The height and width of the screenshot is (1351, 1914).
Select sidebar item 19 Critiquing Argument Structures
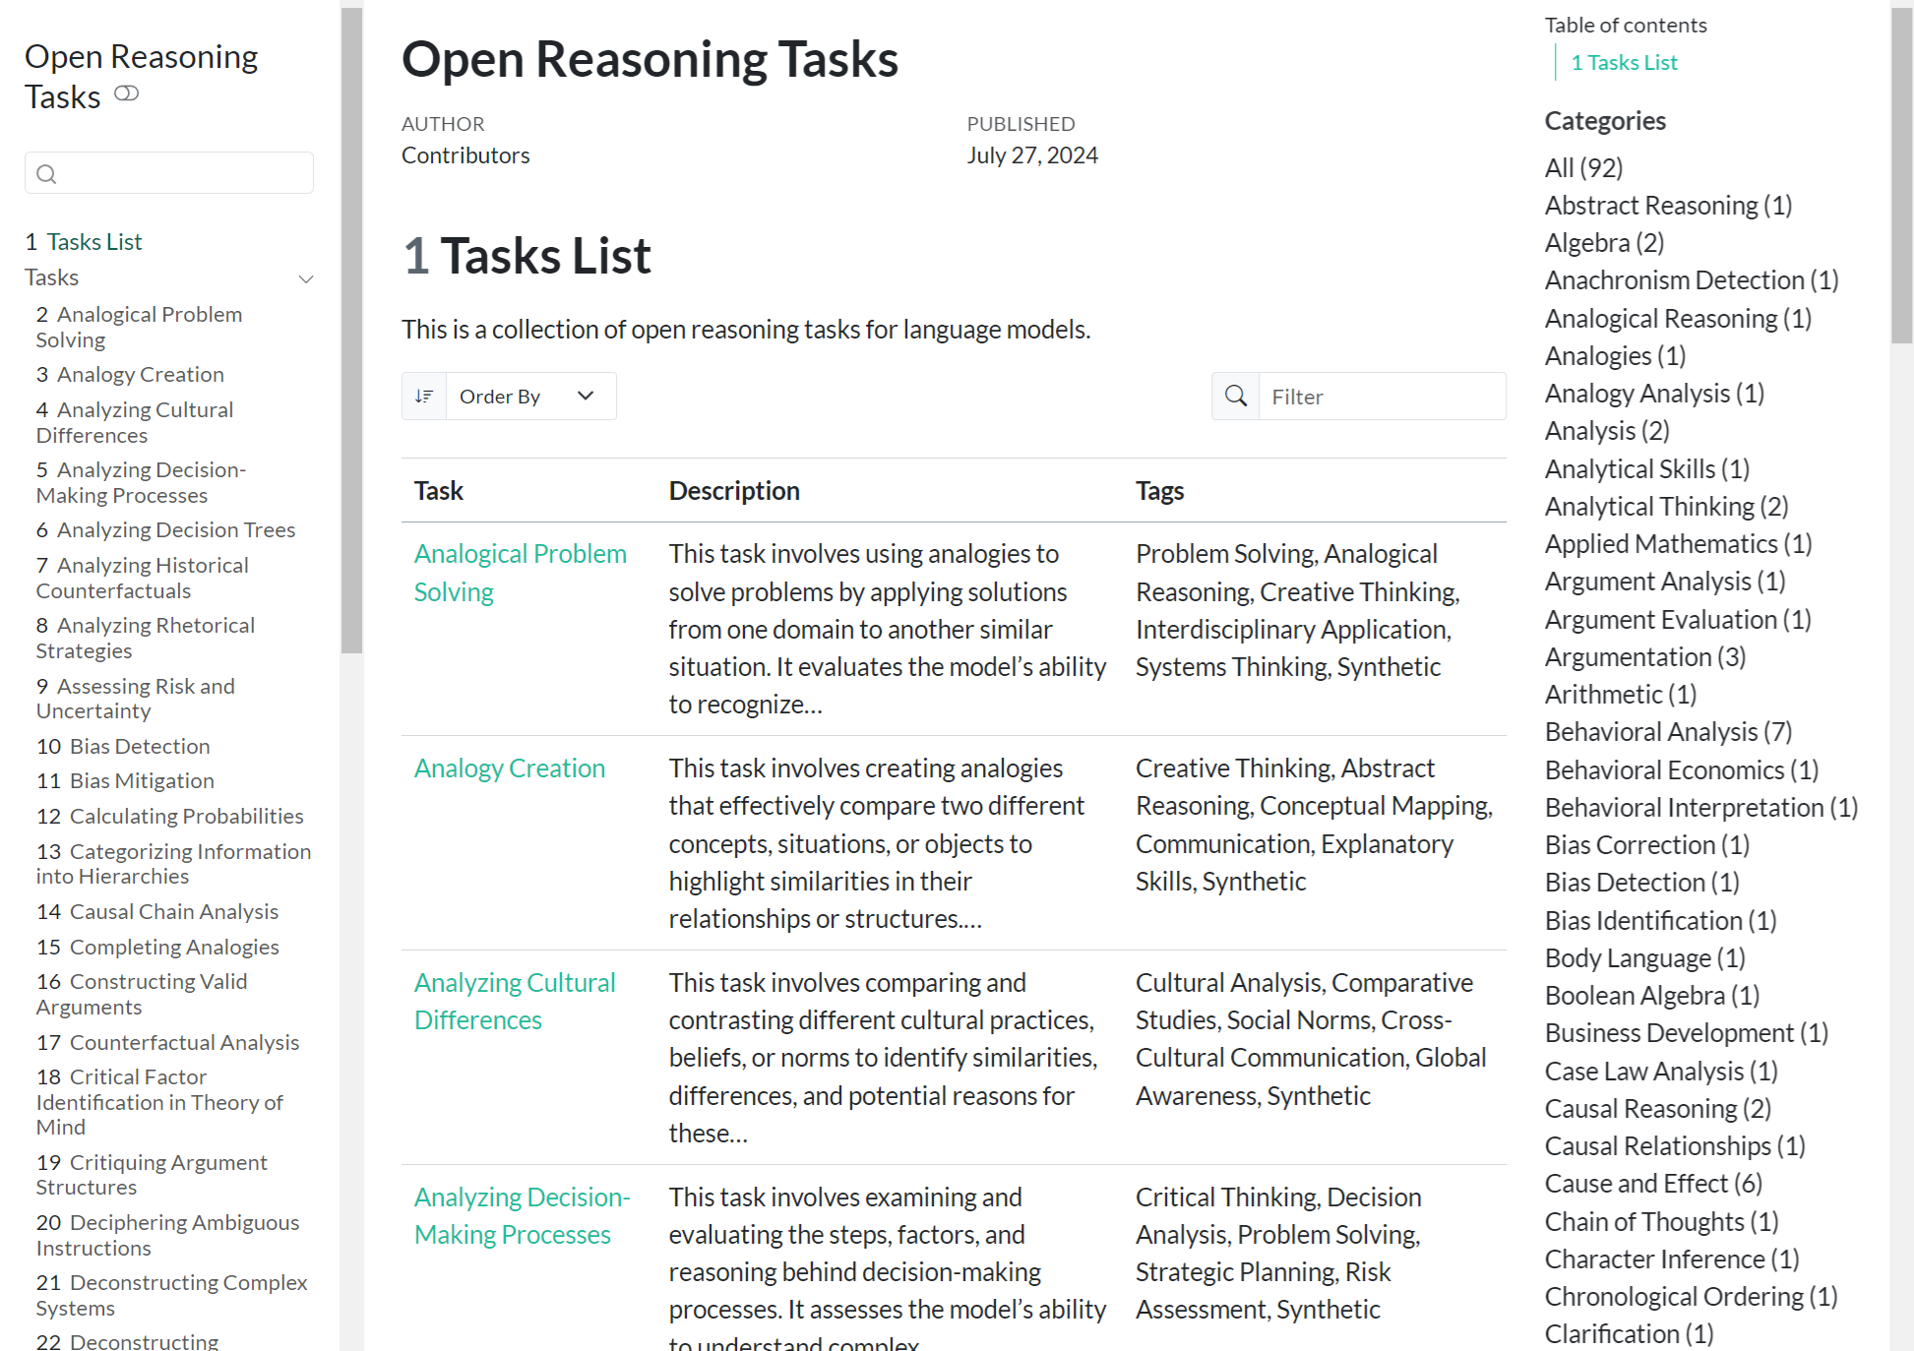[x=152, y=1175]
